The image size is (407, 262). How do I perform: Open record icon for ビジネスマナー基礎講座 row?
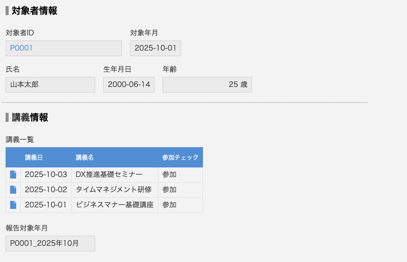pyautogui.click(x=13, y=205)
